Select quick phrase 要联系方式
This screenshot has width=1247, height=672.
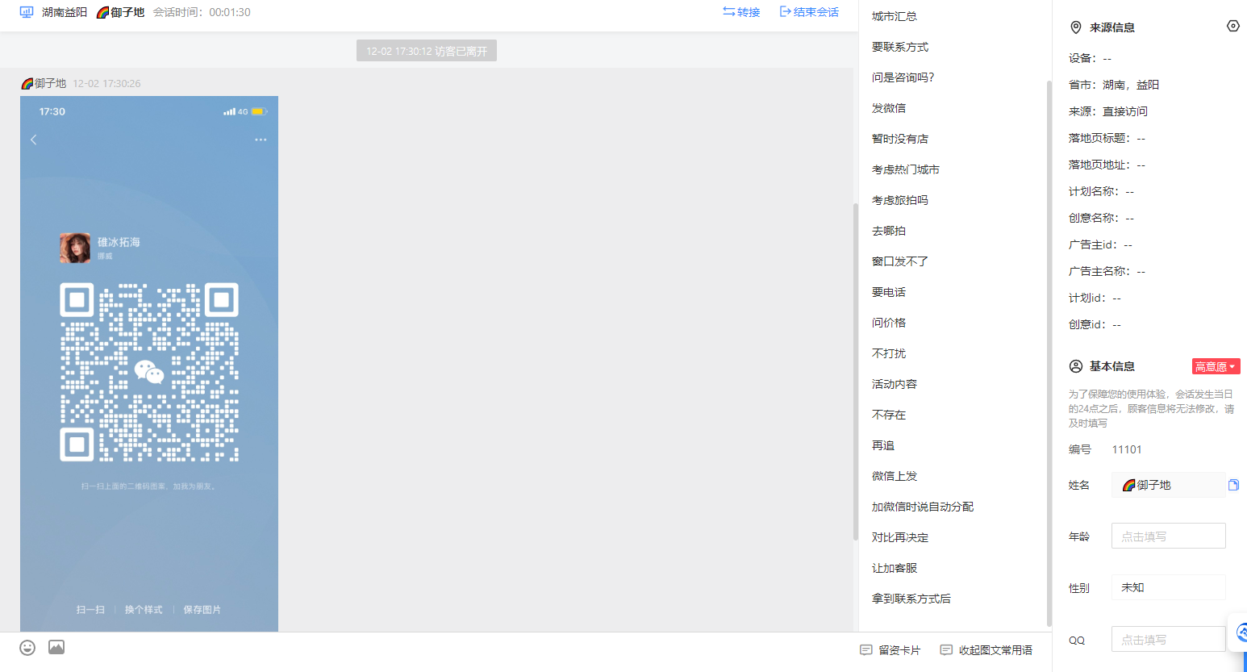tap(899, 47)
